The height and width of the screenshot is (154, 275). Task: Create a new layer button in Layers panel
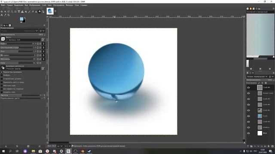[248, 146]
